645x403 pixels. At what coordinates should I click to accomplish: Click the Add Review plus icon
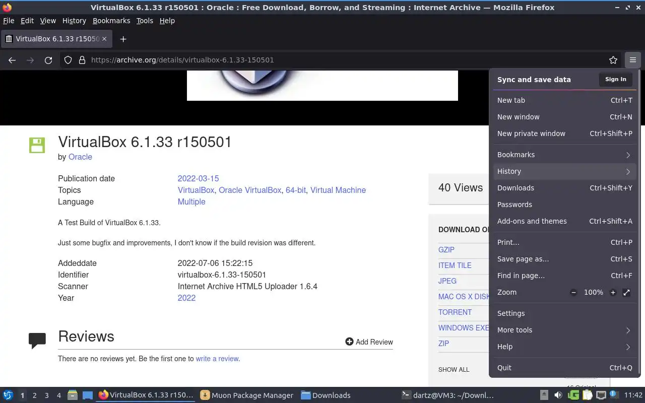[349, 342]
